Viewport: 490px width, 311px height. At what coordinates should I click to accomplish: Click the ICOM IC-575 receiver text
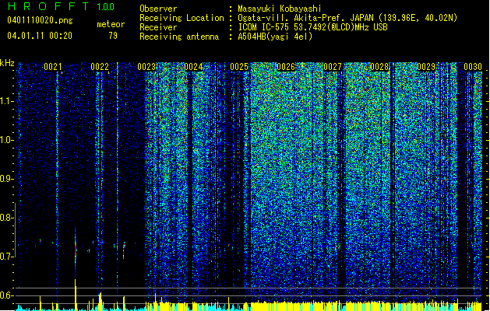[312, 27]
